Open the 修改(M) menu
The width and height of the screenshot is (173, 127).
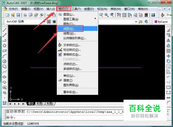[x=116, y=9]
